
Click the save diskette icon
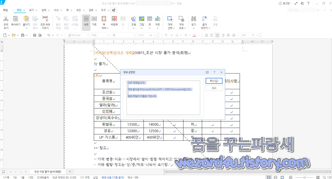coord(23,35)
